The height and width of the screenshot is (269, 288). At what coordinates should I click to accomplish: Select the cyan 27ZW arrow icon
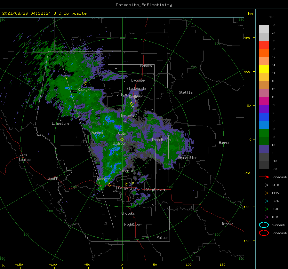click(264, 201)
